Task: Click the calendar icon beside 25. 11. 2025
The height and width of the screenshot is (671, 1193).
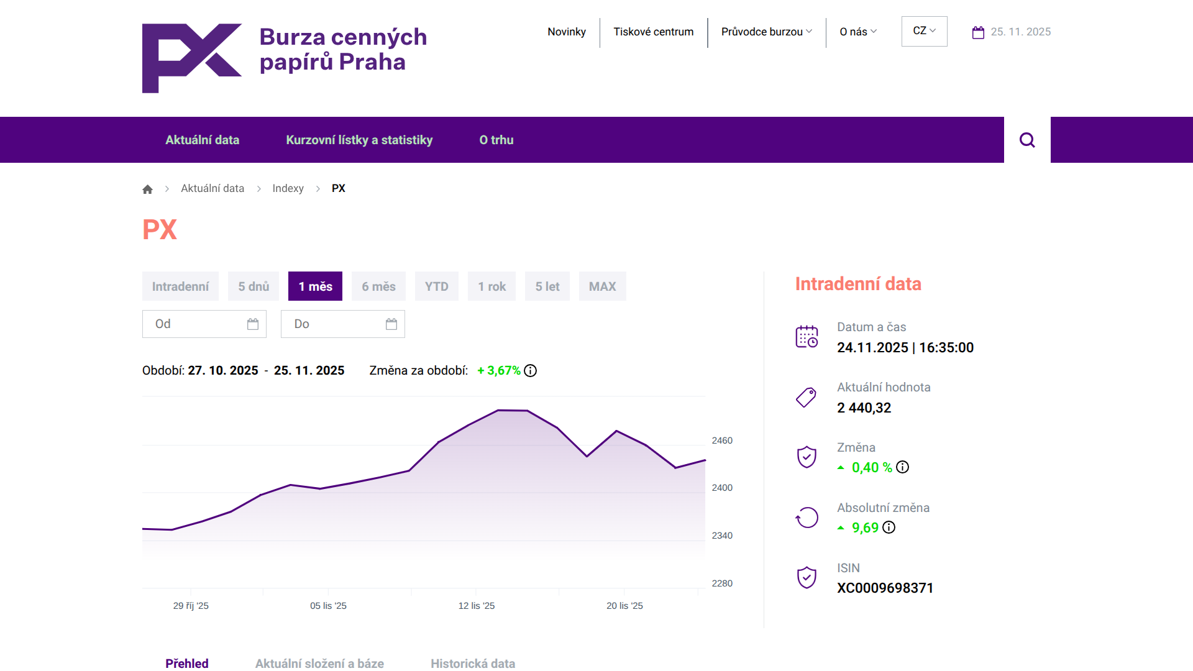Action: click(x=978, y=32)
